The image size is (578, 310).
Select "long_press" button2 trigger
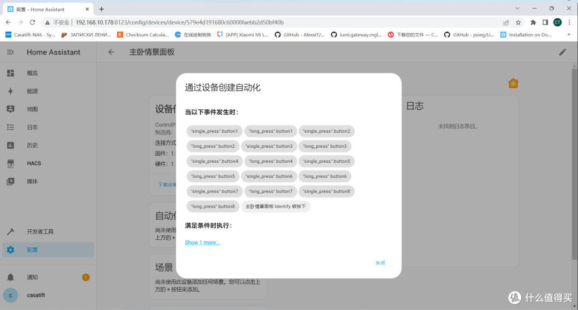pyautogui.click(x=212, y=146)
